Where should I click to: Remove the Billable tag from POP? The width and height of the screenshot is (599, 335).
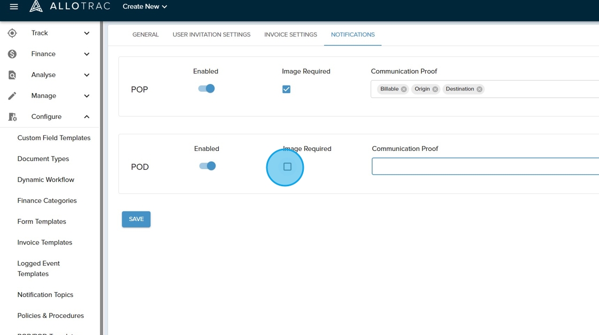404,89
